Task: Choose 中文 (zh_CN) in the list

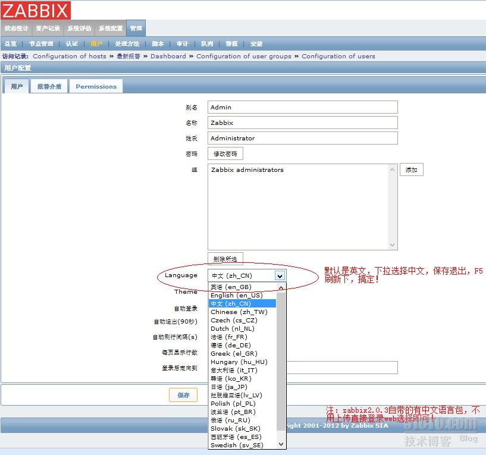Action: (242, 303)
